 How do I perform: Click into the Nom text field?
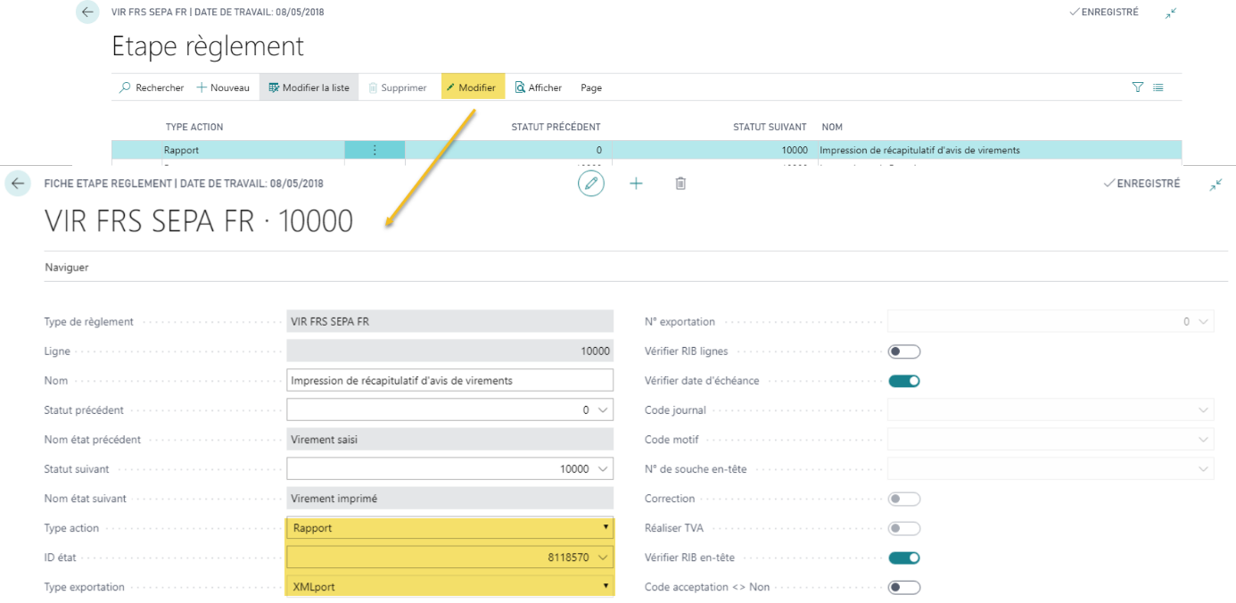click(449, 381)
